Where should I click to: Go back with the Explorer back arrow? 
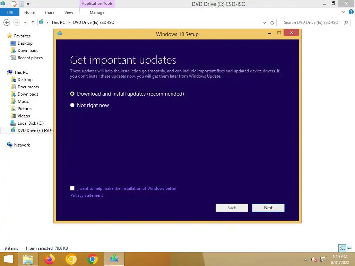point(7,23)
